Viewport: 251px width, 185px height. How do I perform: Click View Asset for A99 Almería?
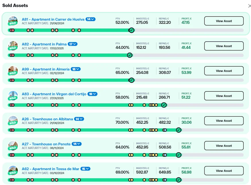[x=224, y=71]
